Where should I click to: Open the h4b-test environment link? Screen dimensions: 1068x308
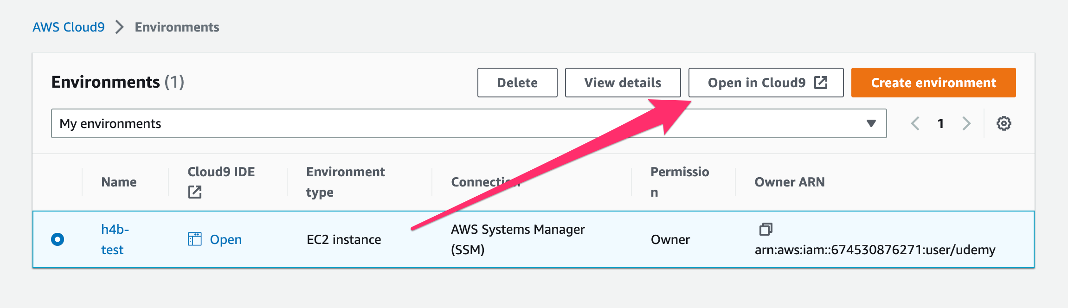tap(114, 239)
